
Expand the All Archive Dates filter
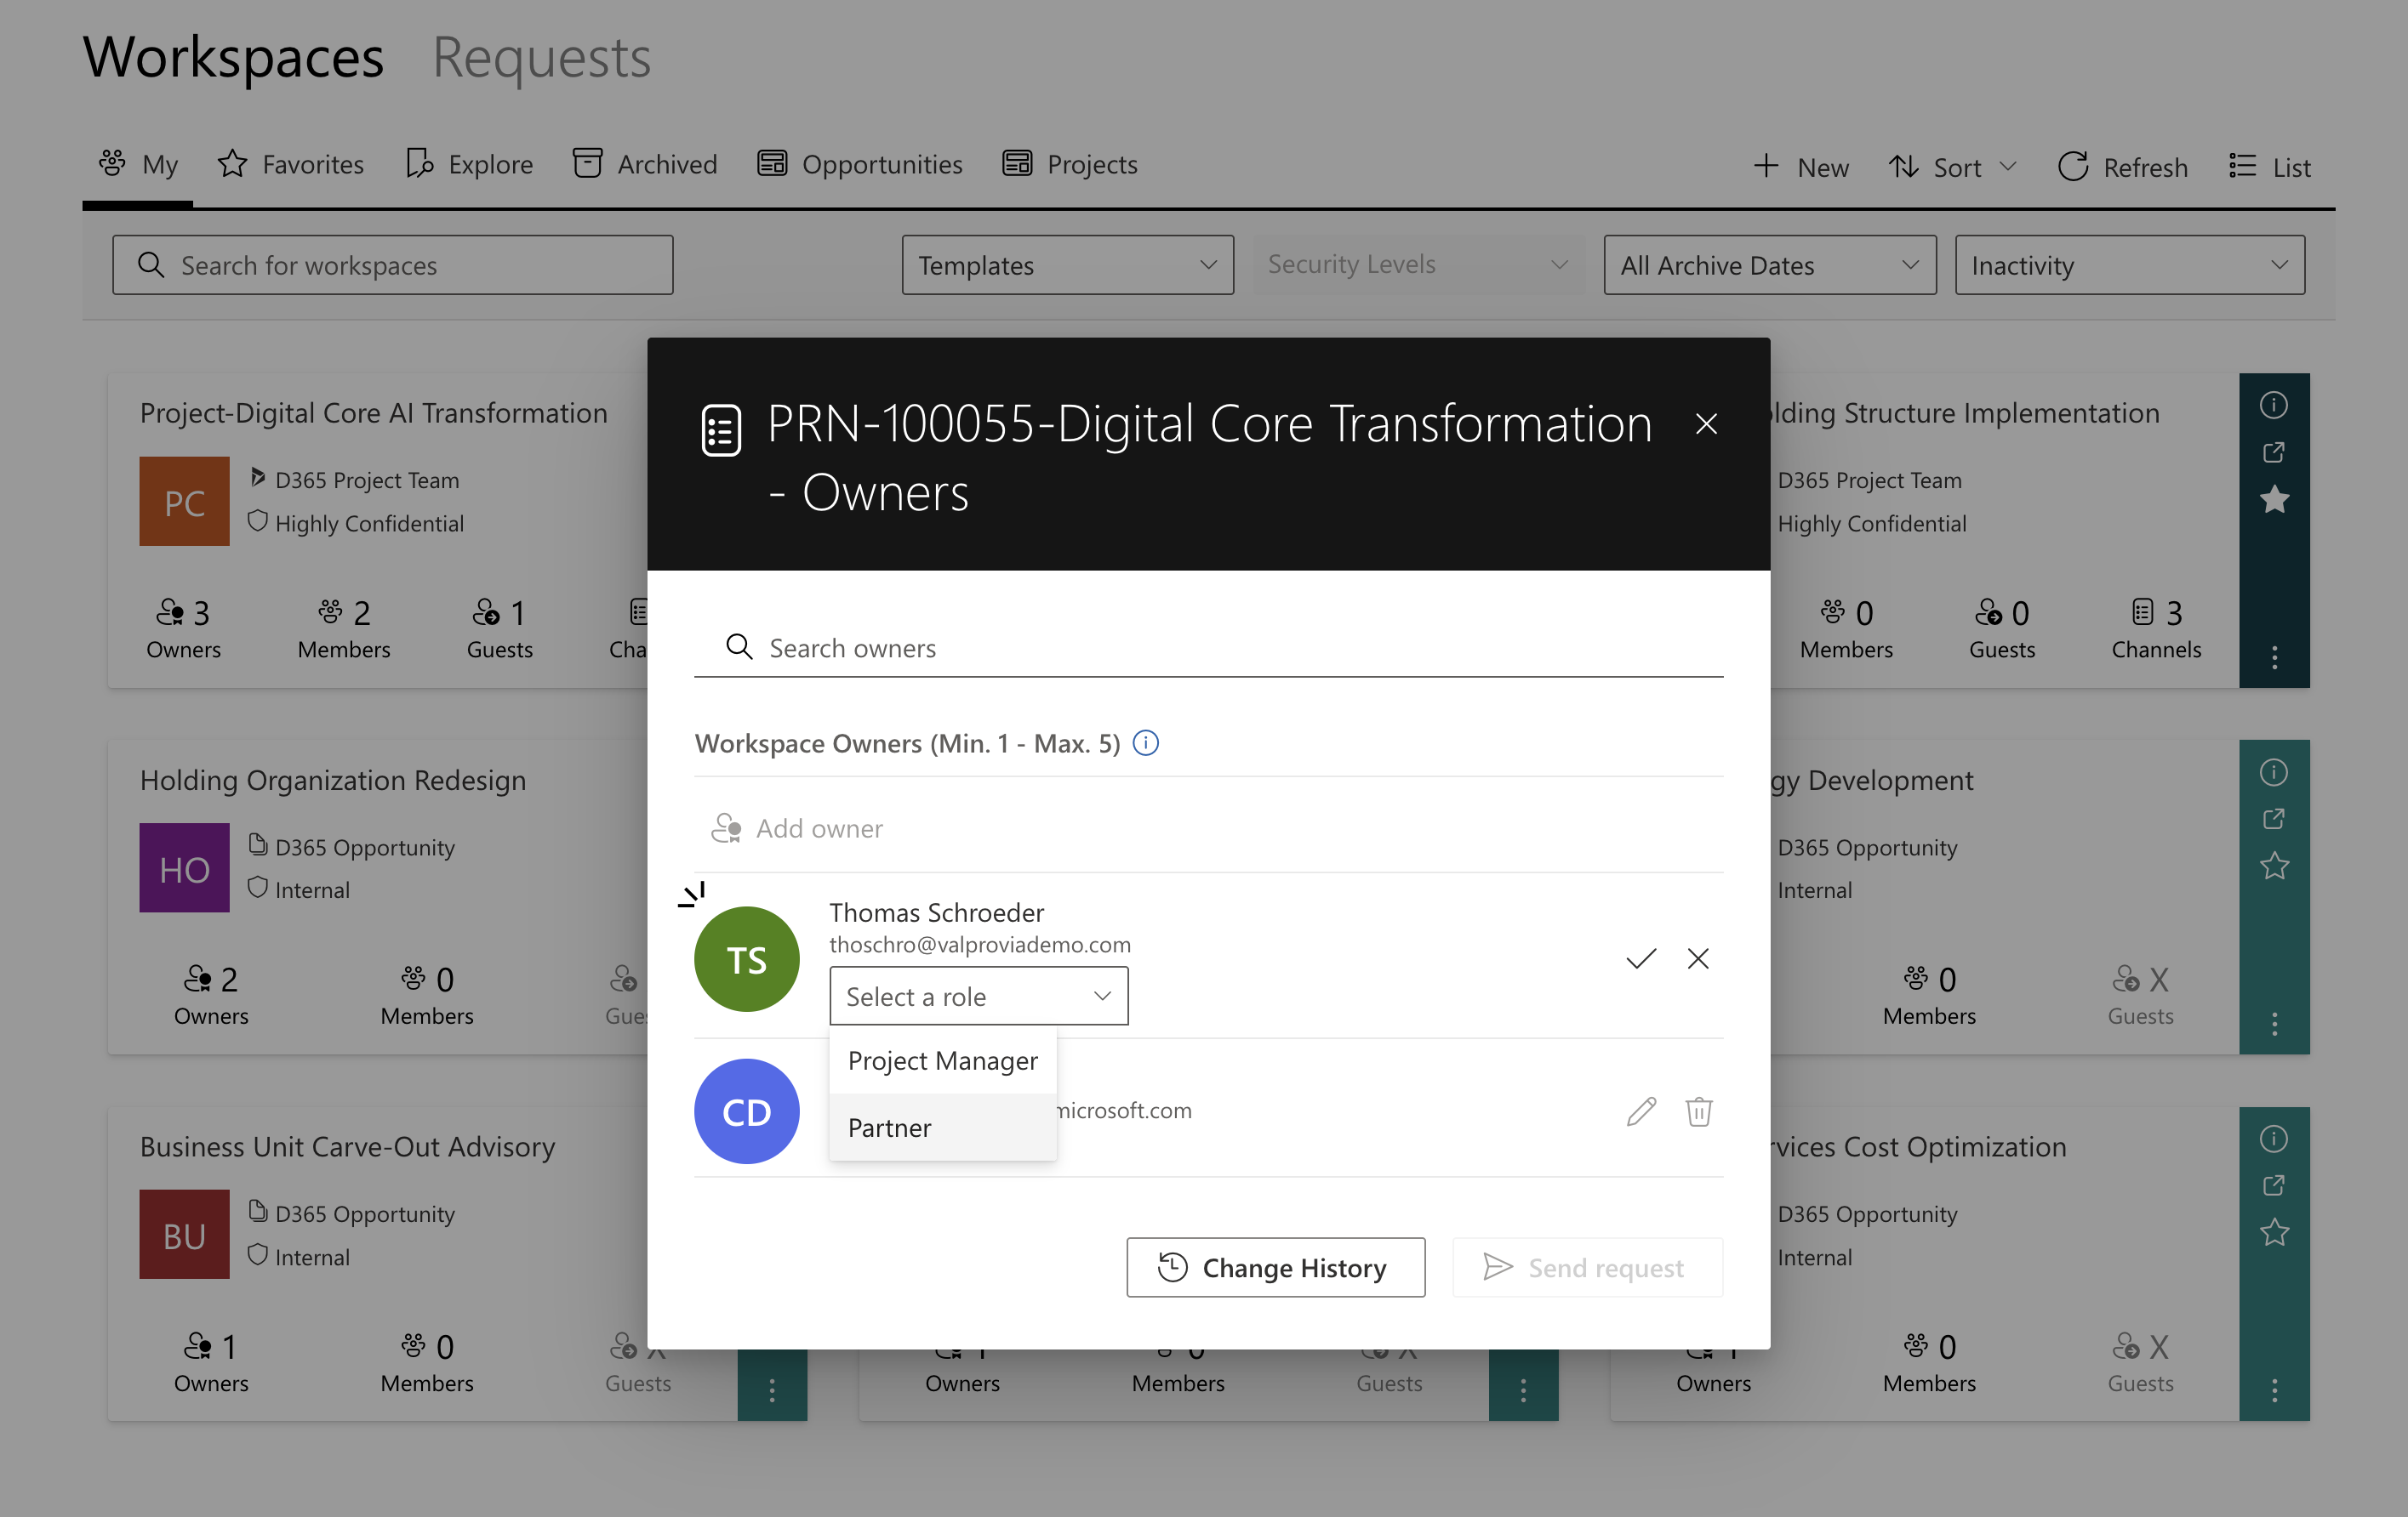pyautogui.click(x=1769, y=264)
